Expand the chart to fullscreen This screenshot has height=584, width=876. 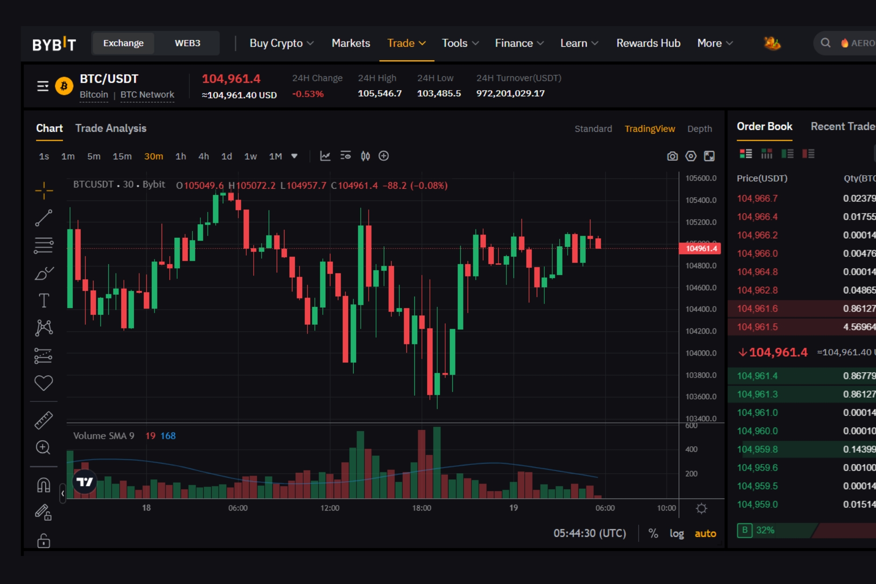[x=709, y=156]
